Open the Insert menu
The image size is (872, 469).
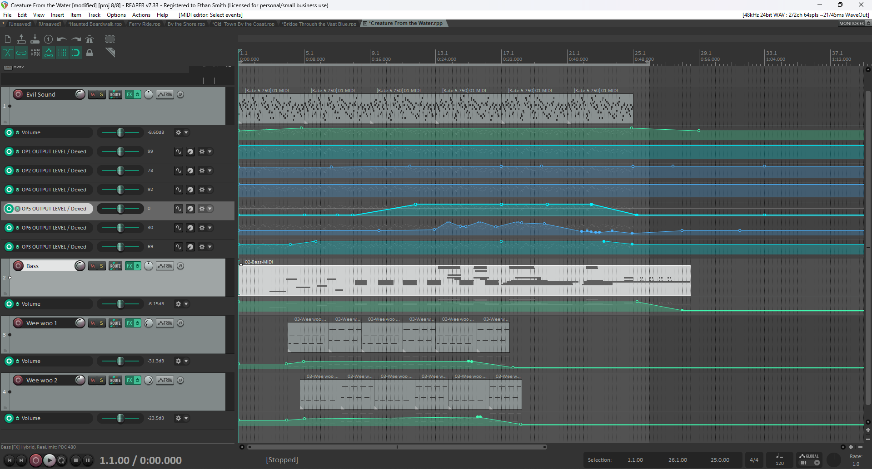tap(57, 15)
